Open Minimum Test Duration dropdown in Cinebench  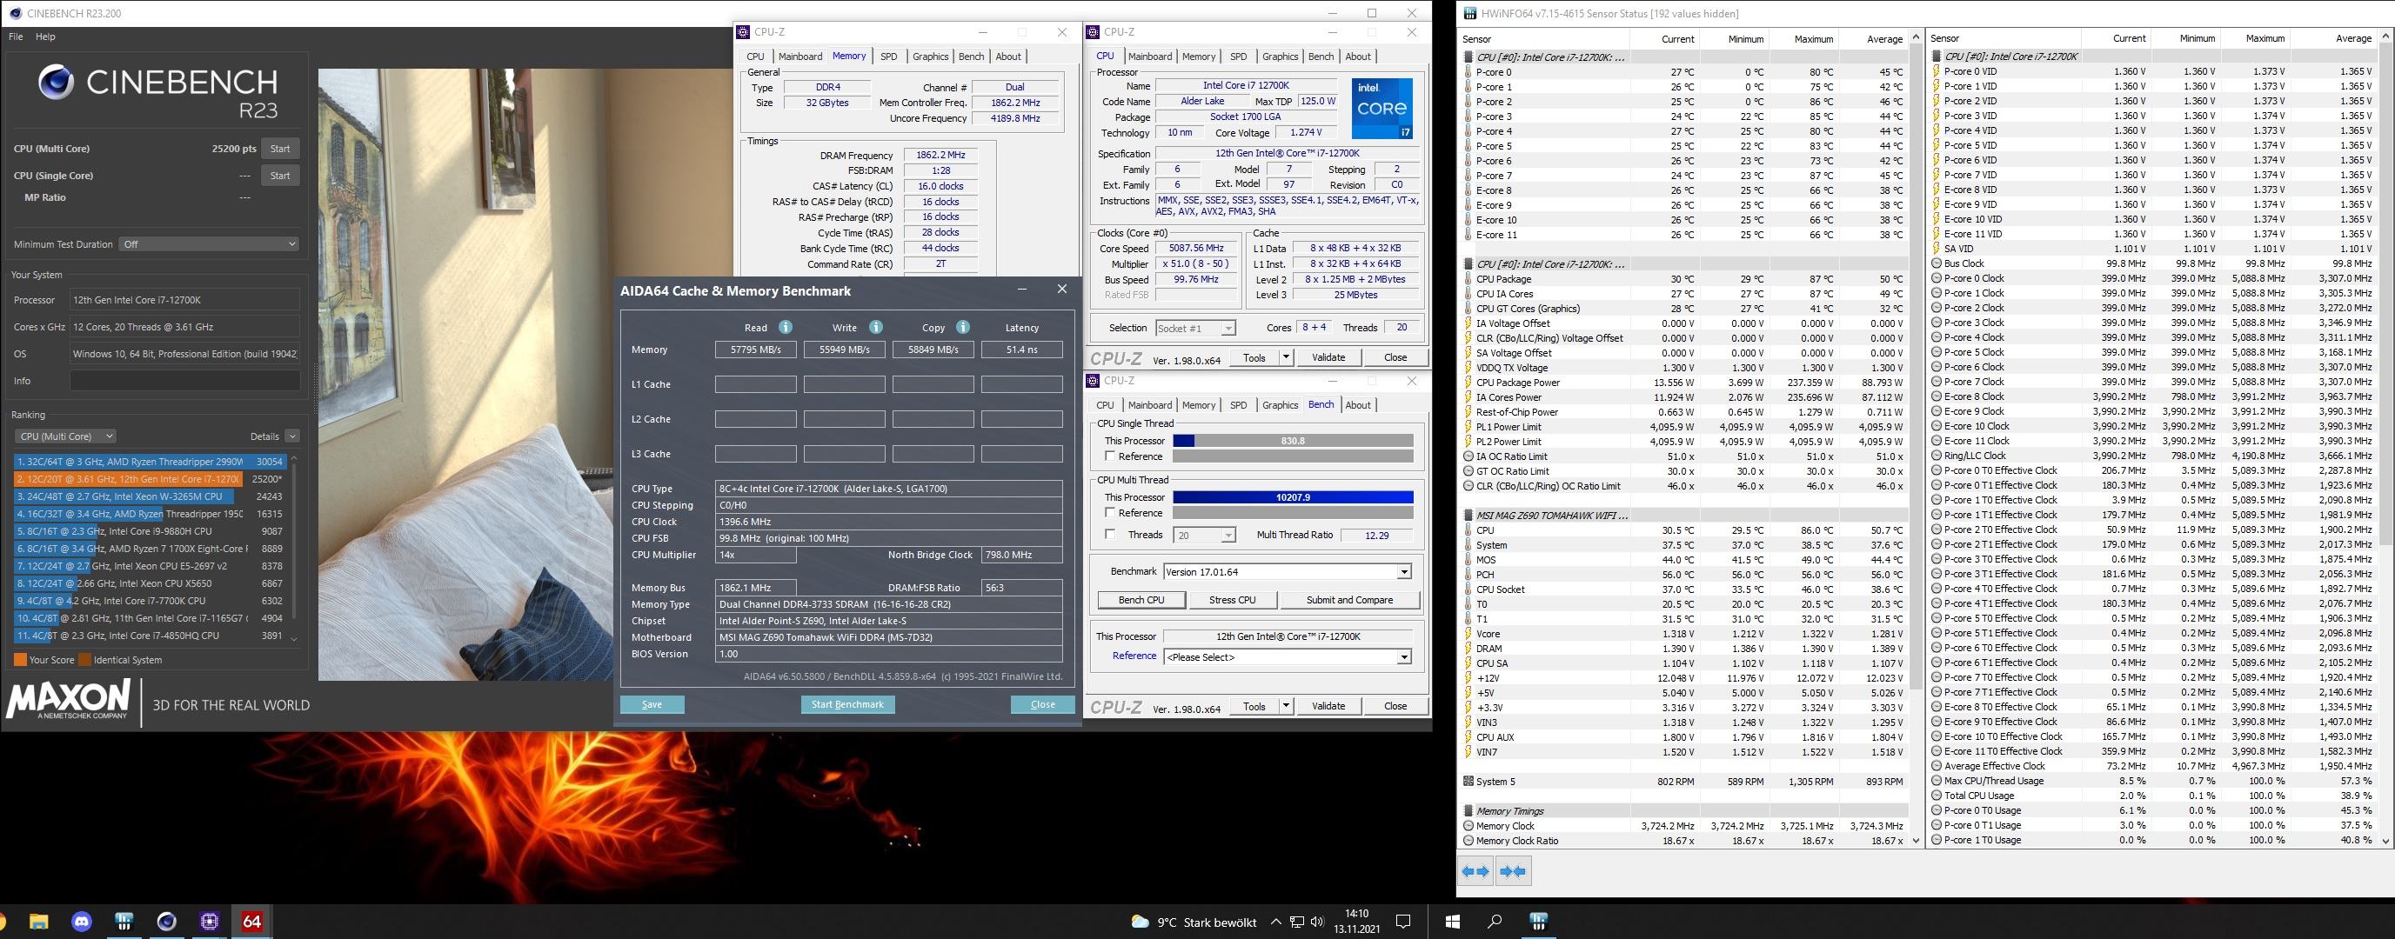tap(209, 244)
